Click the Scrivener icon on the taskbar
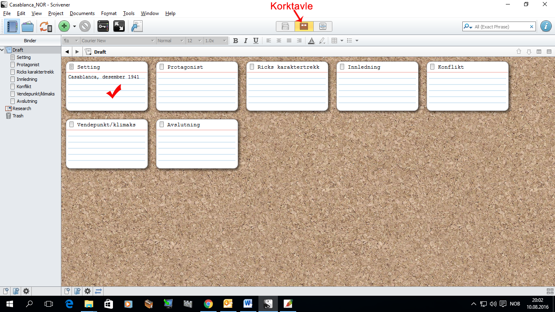The image size is (555, 312). [268, 303]
